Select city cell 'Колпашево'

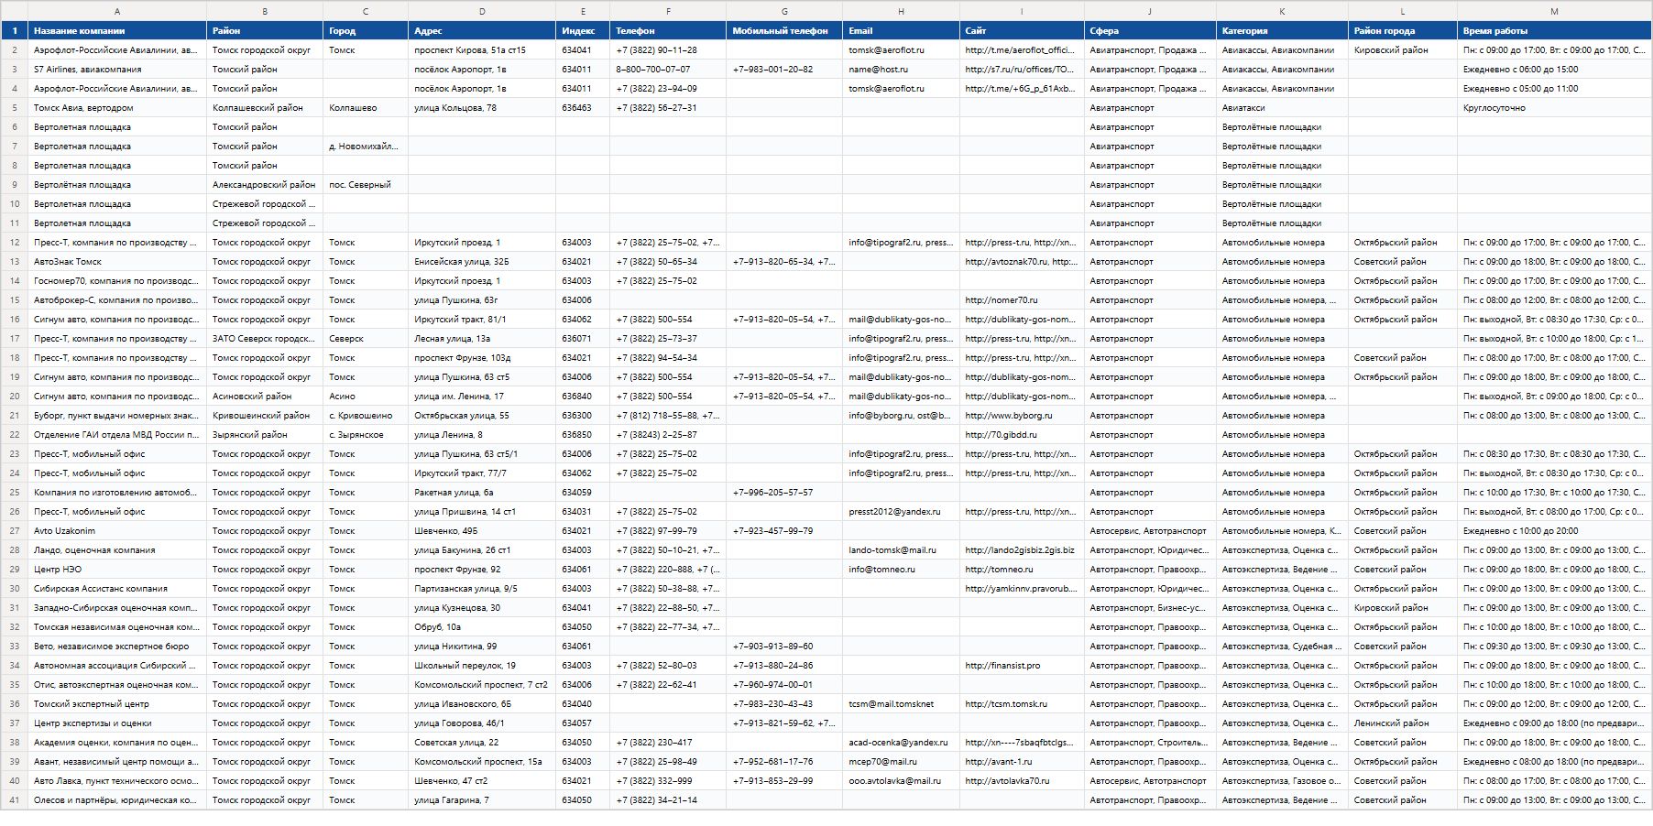(366, 108)
